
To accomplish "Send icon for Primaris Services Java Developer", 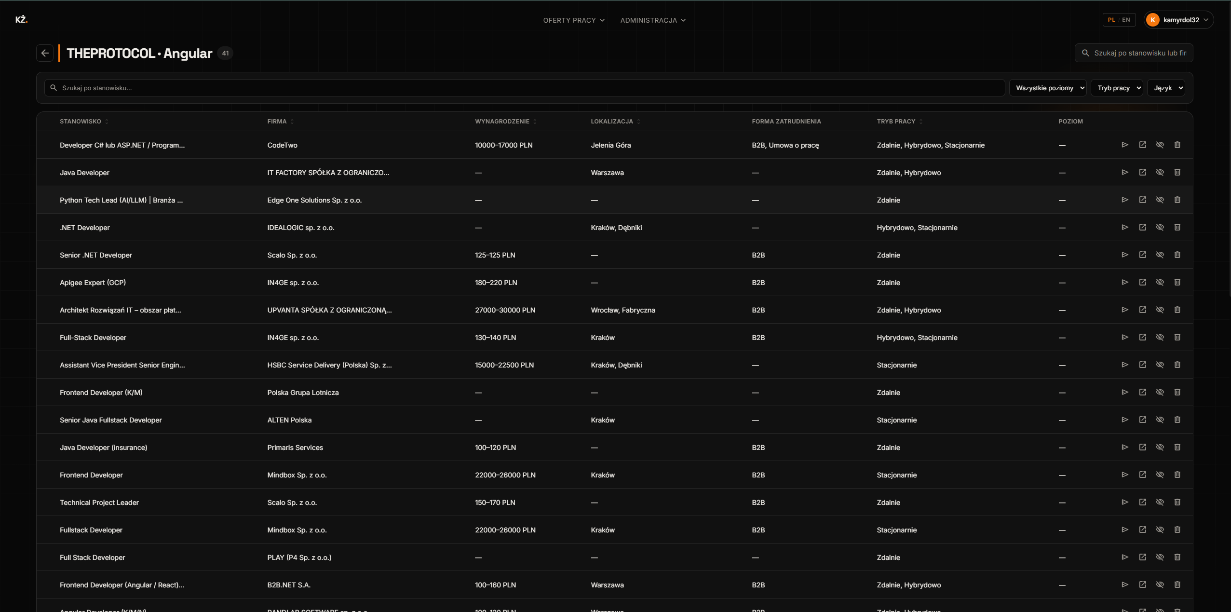I will point(1125,447).
